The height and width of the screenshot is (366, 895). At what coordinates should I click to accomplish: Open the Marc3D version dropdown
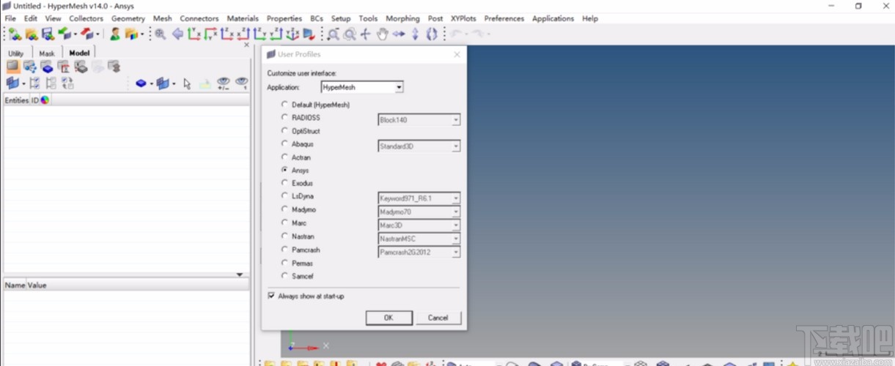tap(456, 225)
